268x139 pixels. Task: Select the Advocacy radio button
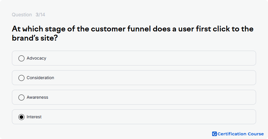[21, 58]
